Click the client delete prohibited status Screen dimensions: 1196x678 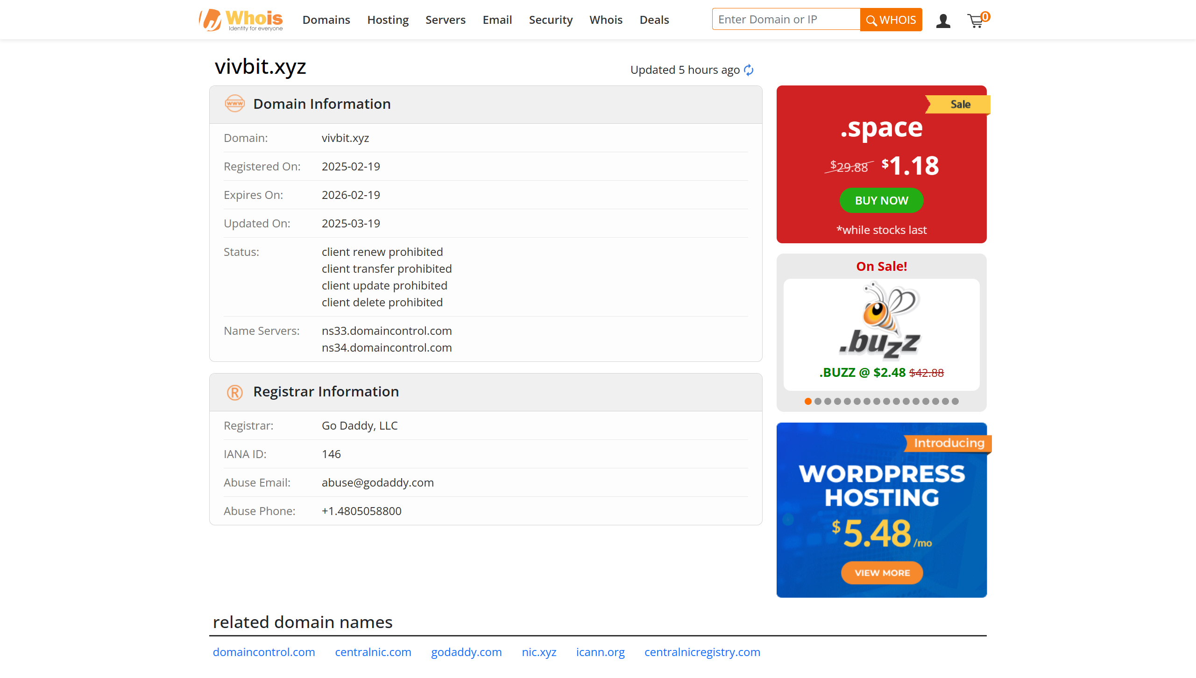pyautogui.click(x=382, y=302)
